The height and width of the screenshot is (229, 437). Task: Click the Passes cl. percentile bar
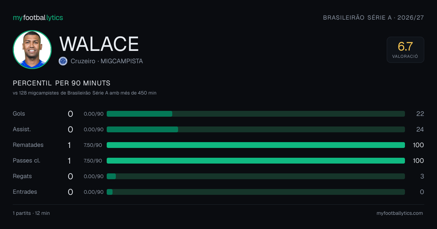click(256, 161)
